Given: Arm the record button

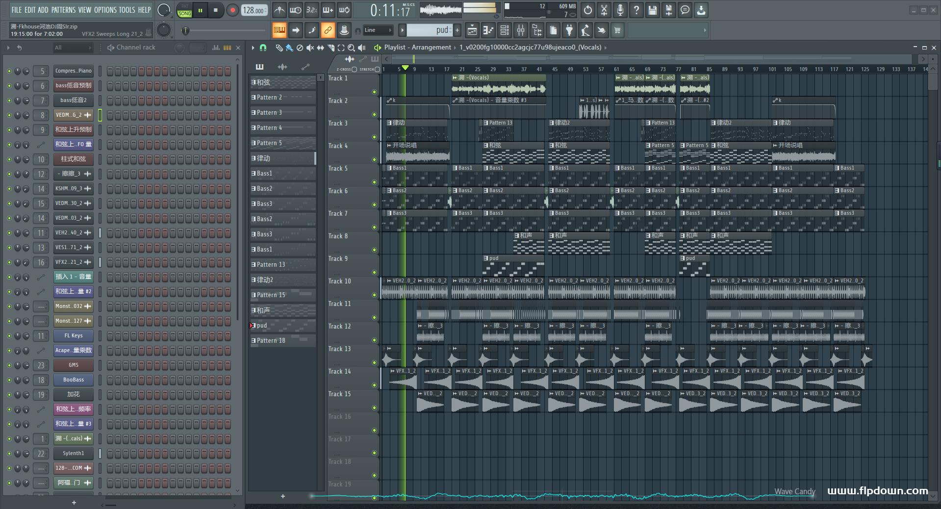Looking at the screenshot, I should [232, 10].
